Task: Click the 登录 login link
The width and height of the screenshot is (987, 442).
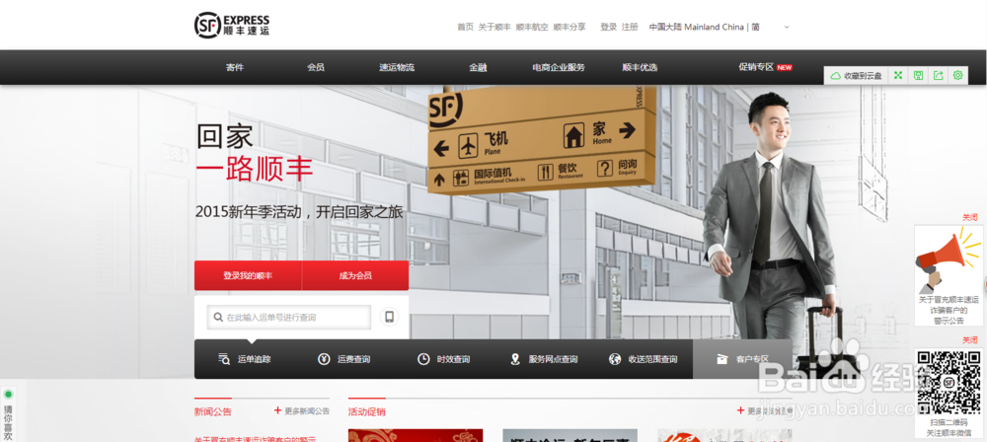Action: [609, 27]
